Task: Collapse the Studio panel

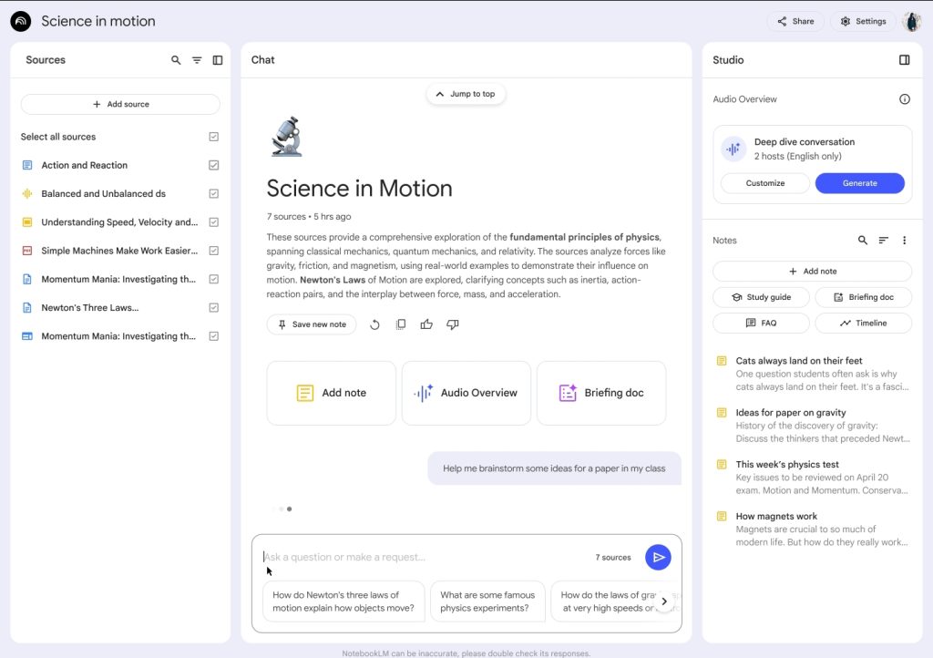Action: 904,60
